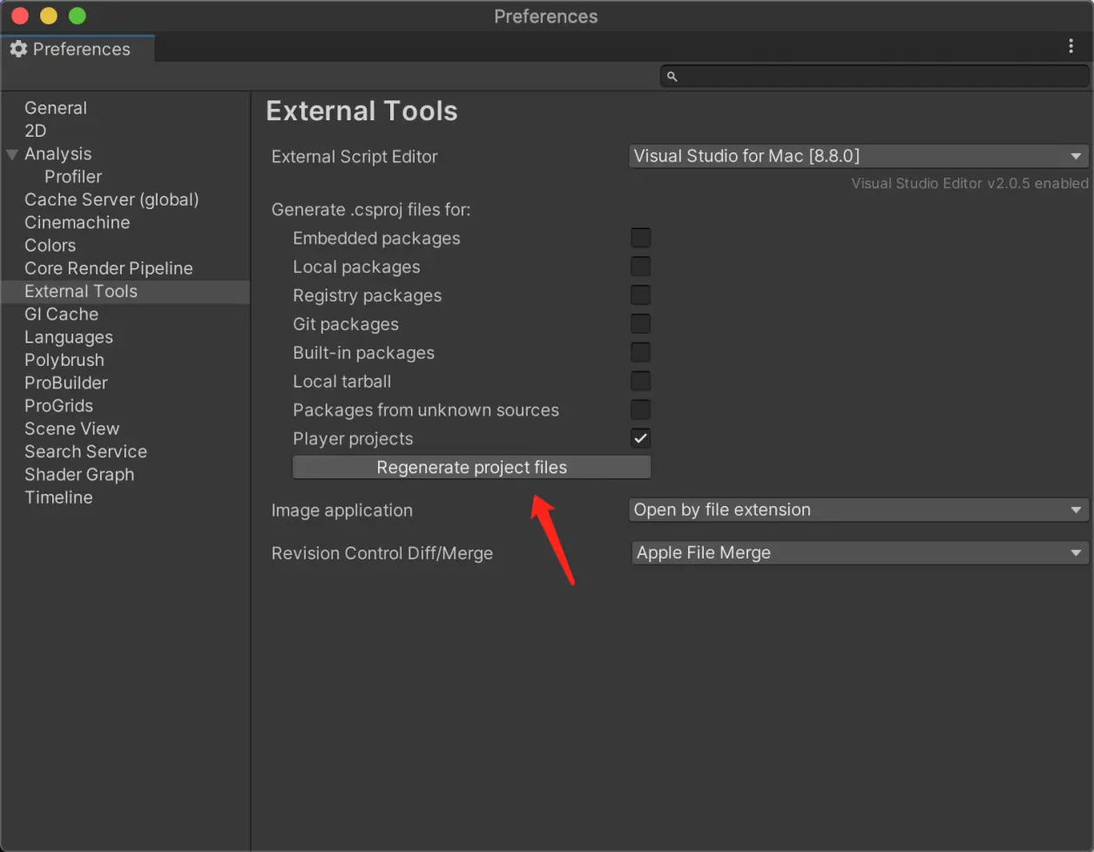Image resolution: width=1094 pixels, height=852 pixels.
Task: Collapse the Analysis tree arrow
Action: tap(12, 154)
